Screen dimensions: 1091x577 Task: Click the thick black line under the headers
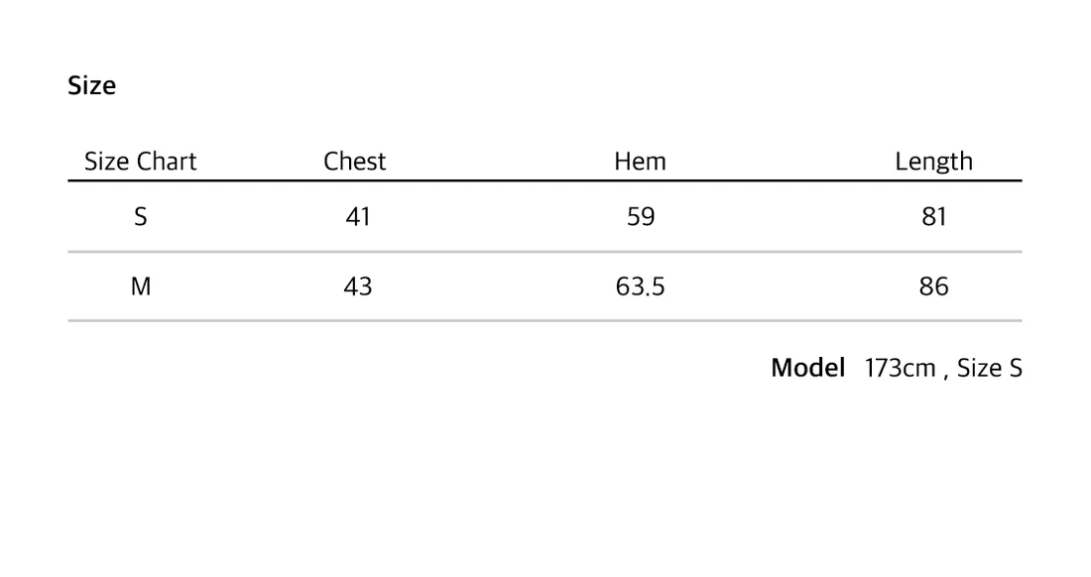click(x=545, y=181)
